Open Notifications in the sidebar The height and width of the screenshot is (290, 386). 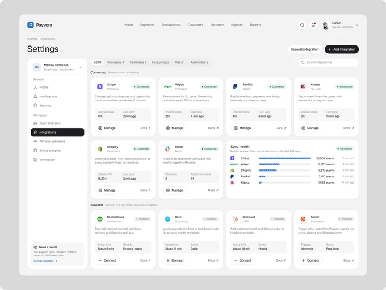57,97
